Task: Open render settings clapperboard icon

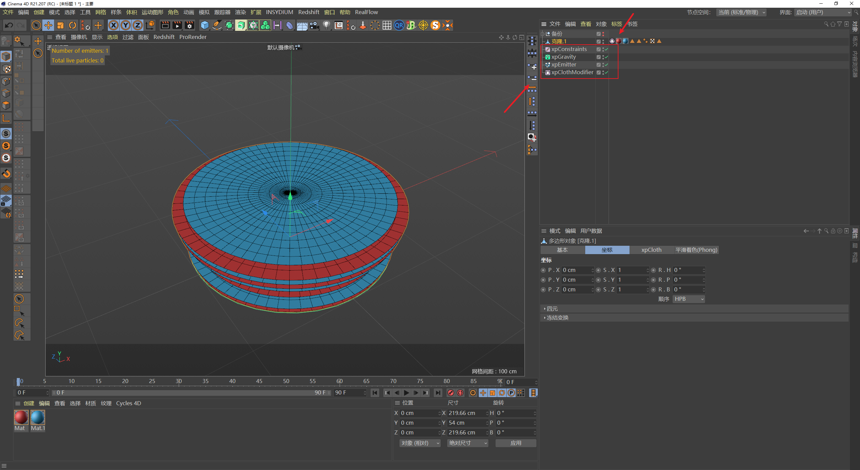Action: [189, 25]
